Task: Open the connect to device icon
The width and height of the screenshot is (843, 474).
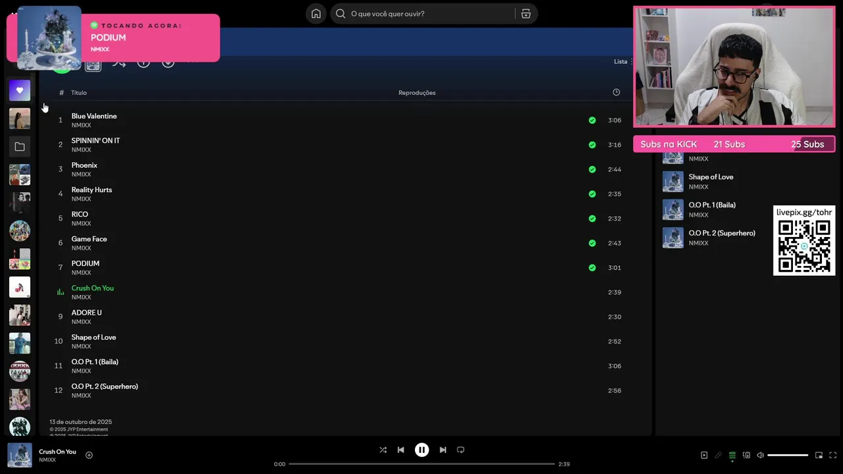Action: 746,455
